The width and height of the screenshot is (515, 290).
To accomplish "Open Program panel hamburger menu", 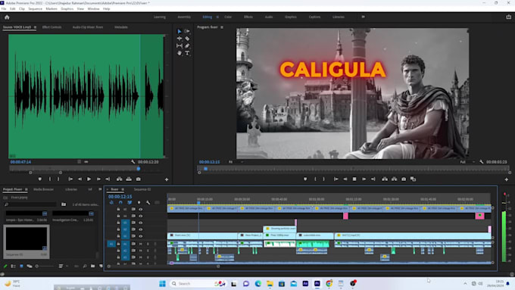I will click(222, 27).
